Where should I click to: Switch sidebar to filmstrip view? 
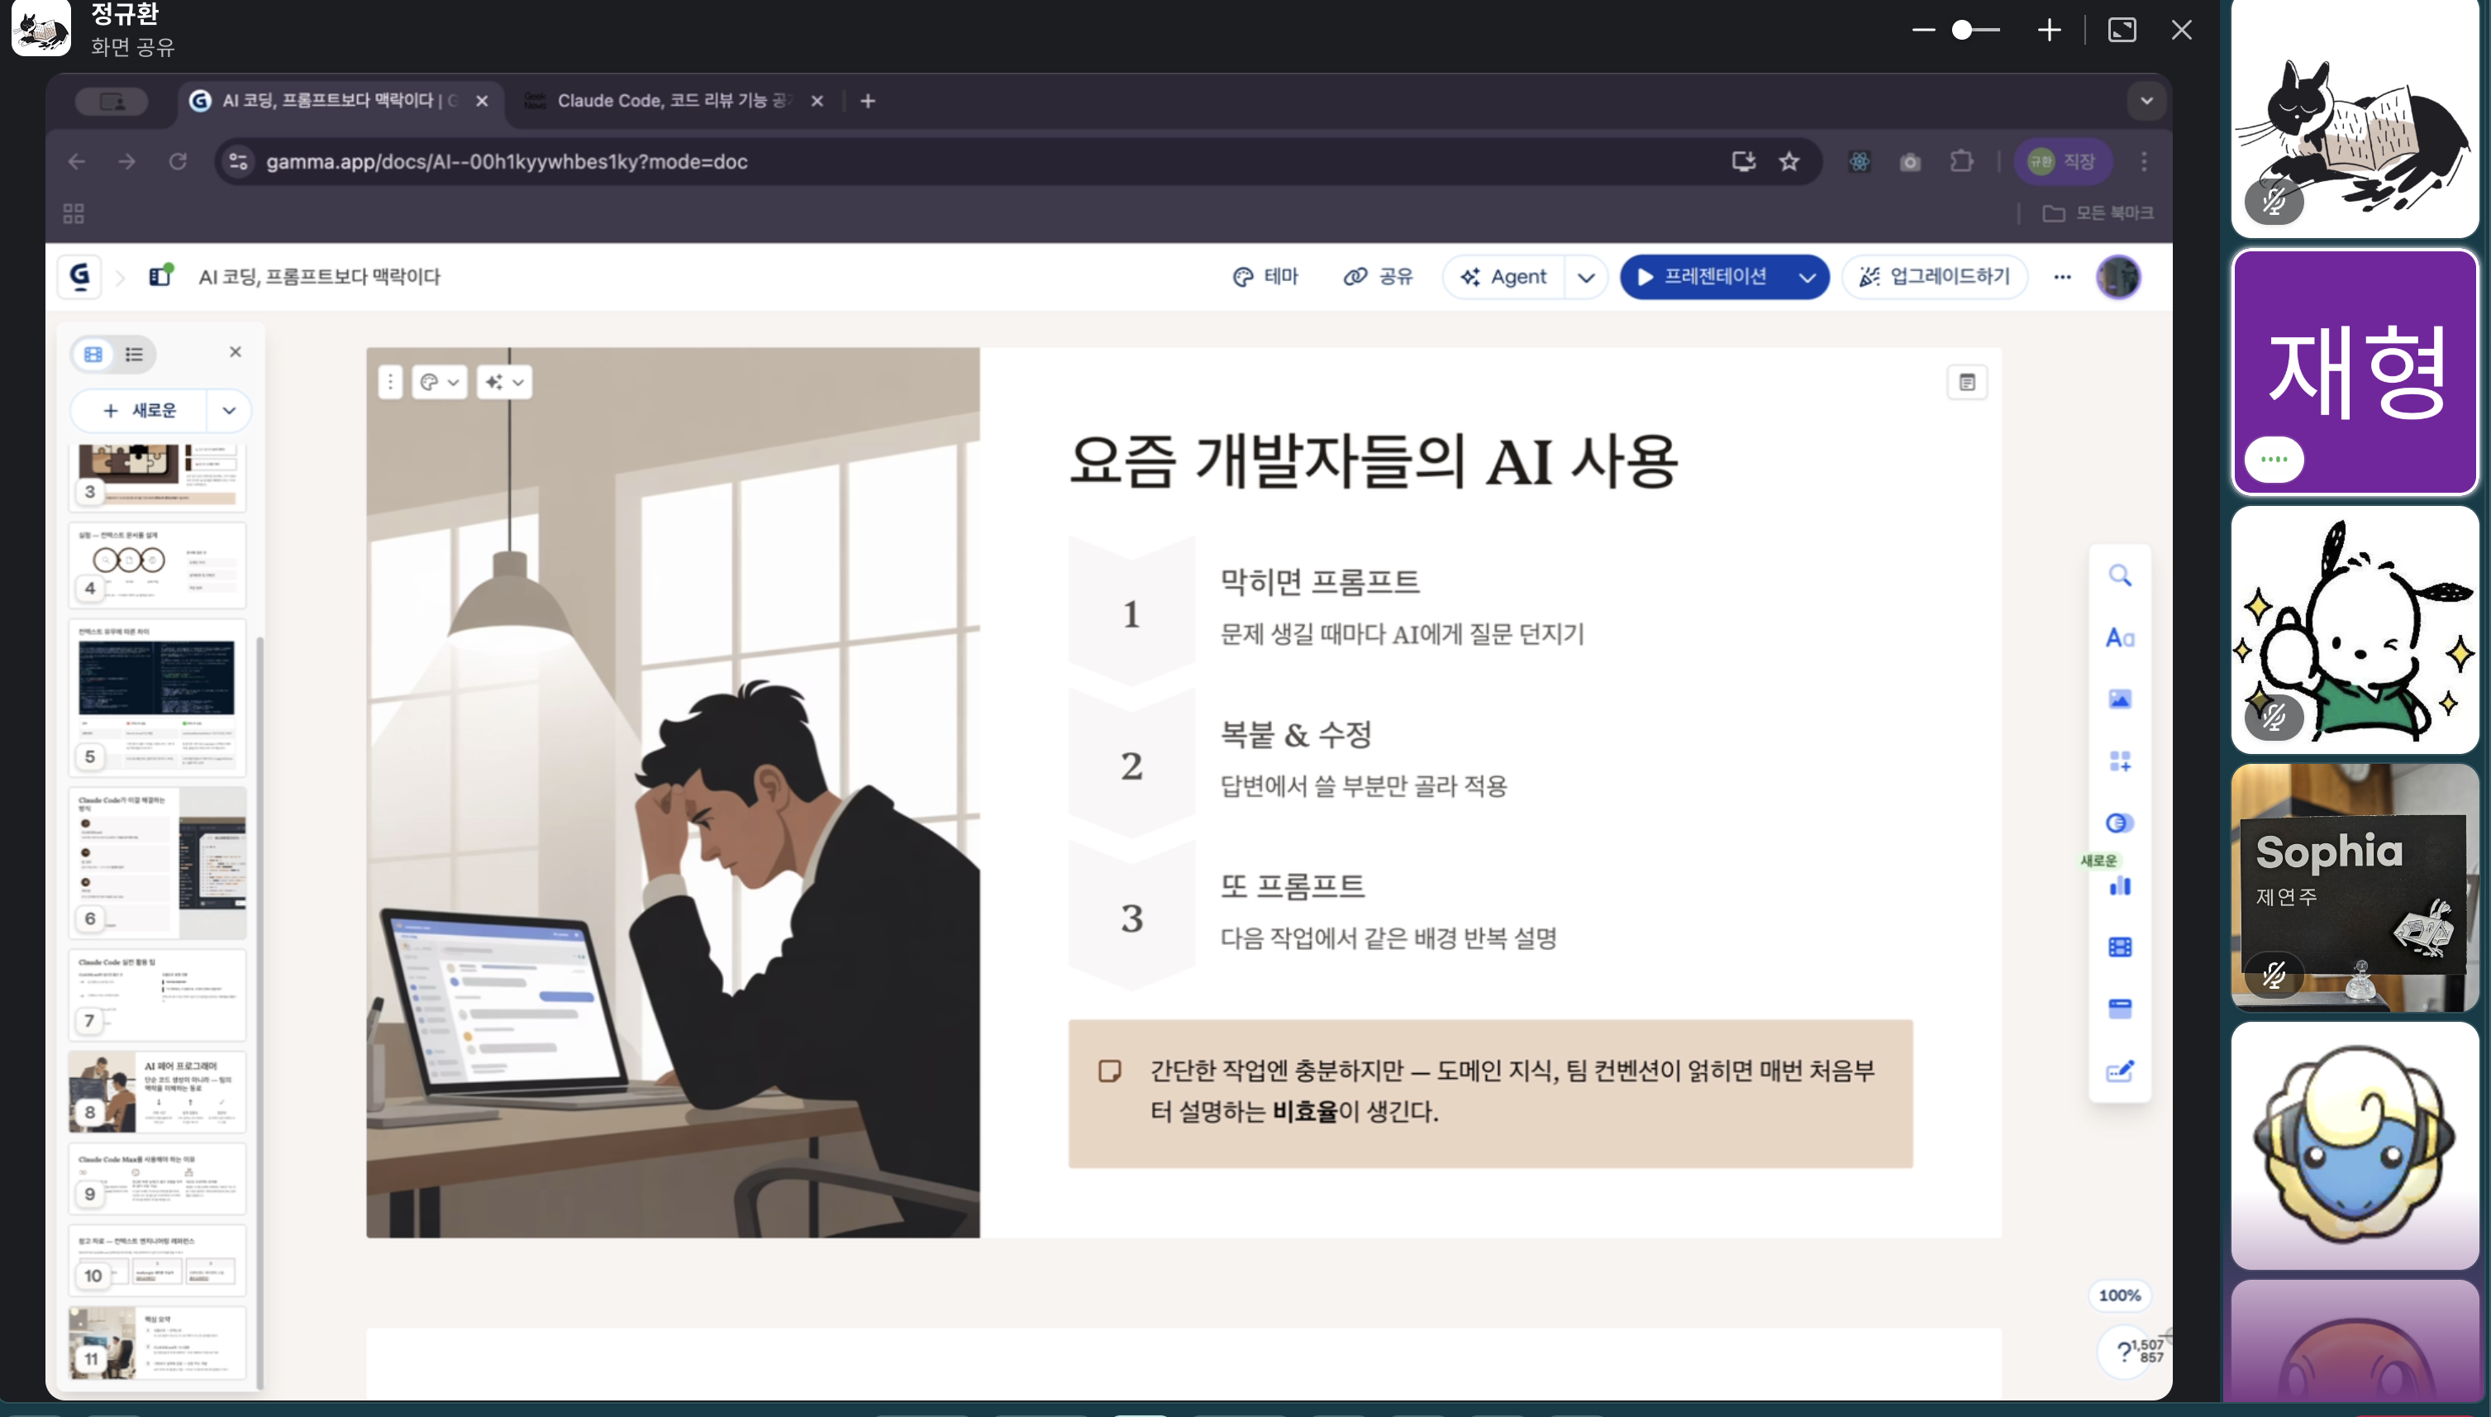pos(93,354)
